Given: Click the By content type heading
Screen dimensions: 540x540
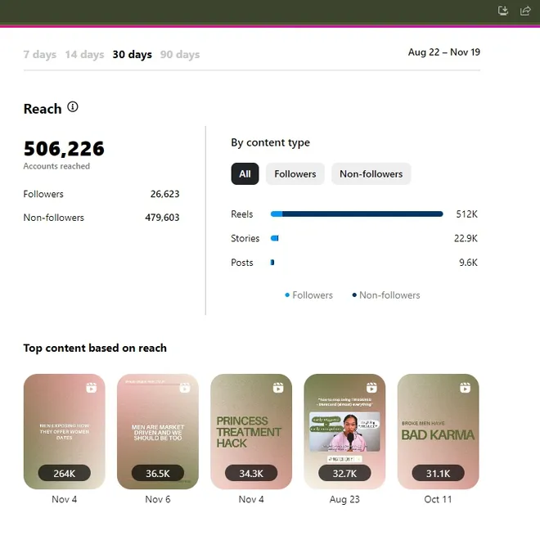Looking at the screenshot, I should (x=270, y=142).
